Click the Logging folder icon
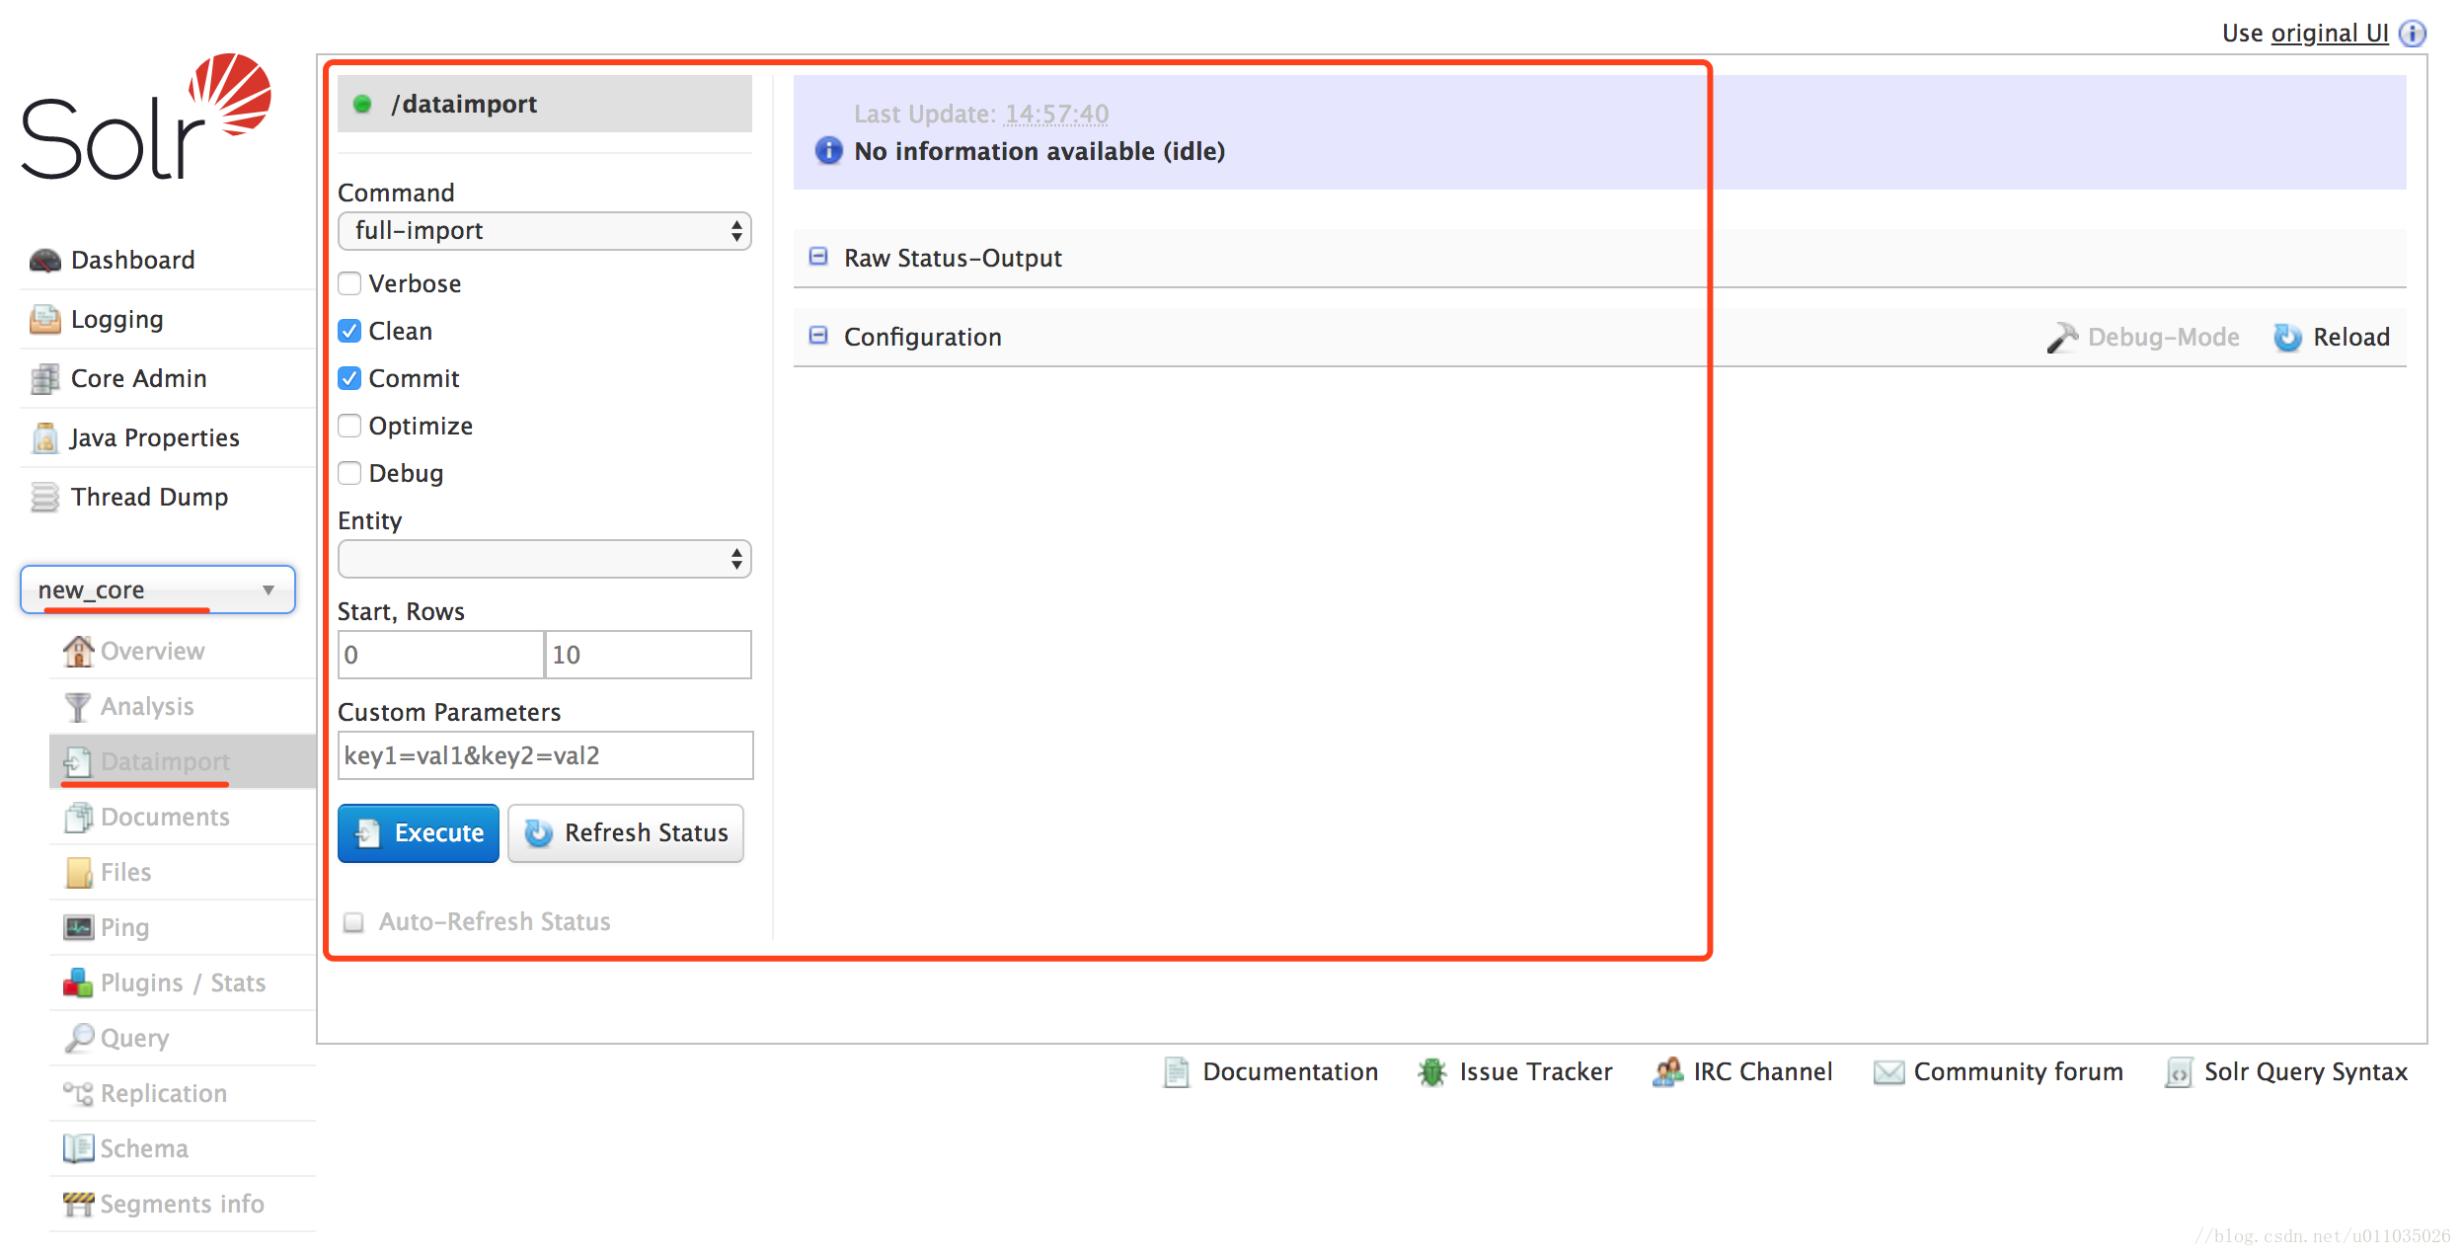Viewport: 2462px width, 1256px height. pos(44,320)
